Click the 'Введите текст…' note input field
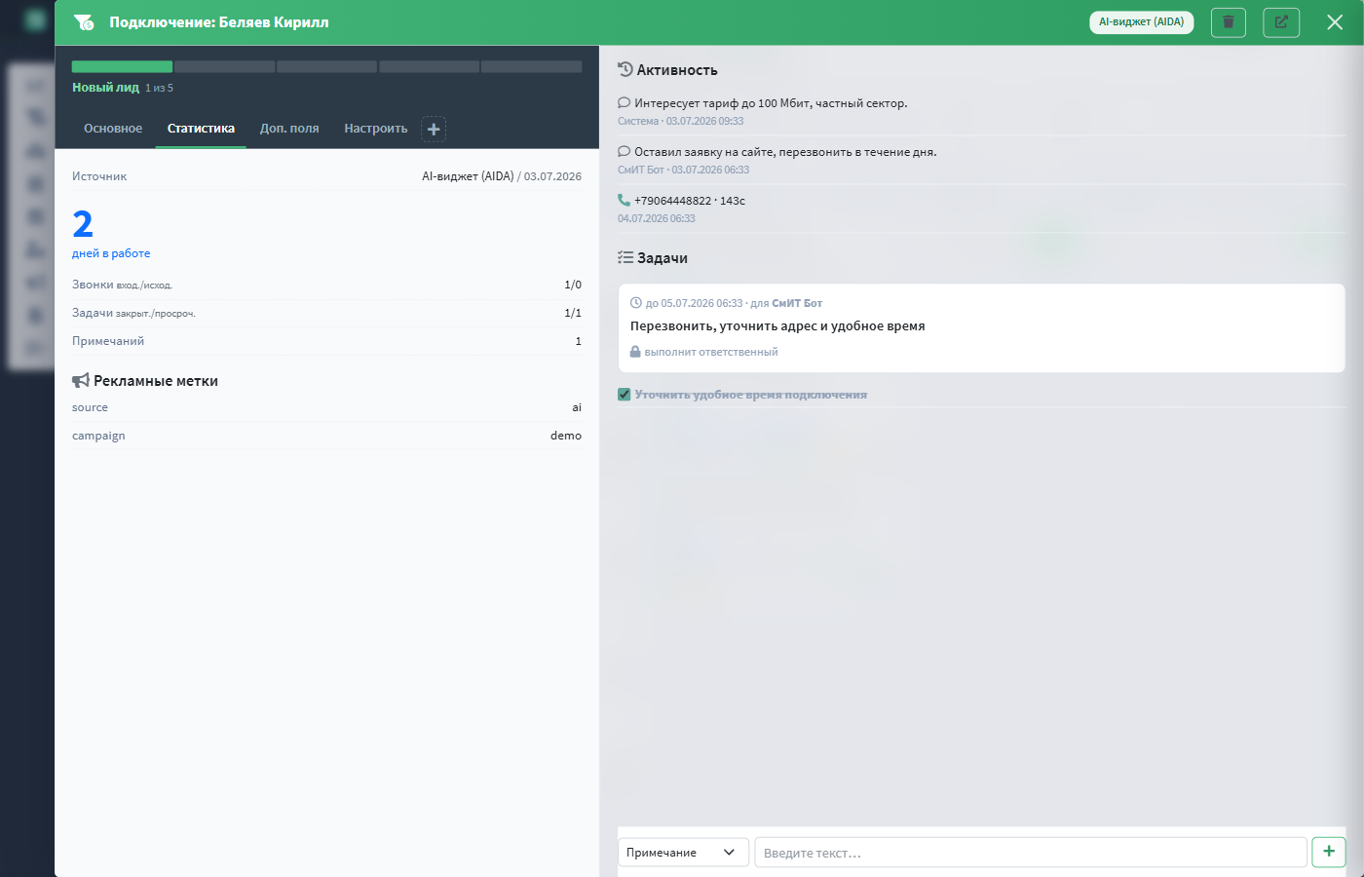Viewport: 1364px width, 877px height. pyautogui.click(x=1031, y=852)
